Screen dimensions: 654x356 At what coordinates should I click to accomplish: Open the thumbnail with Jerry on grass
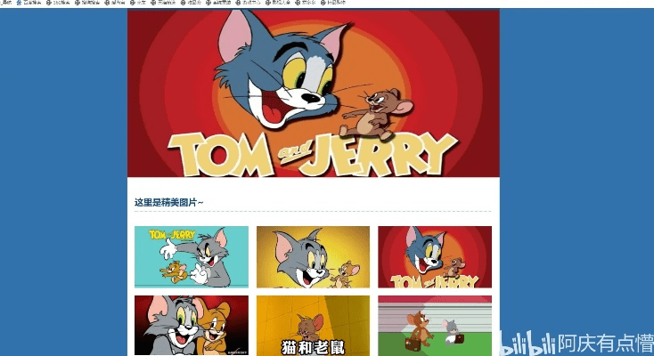click(x=434, y=326)
